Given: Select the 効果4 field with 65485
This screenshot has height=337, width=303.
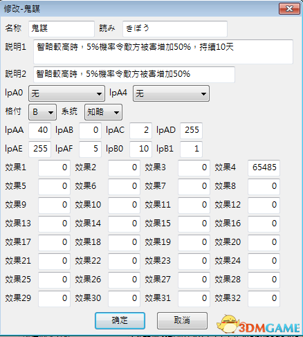Looking at the screenshot, I should tap(264, 168).
